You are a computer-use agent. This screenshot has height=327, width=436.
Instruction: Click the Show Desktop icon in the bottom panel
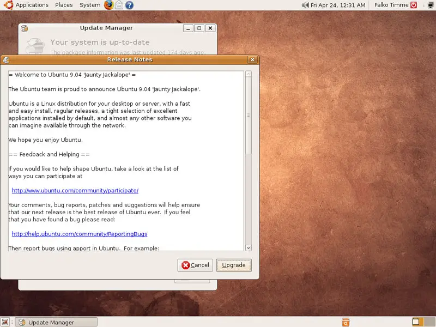tap(5, 322)
